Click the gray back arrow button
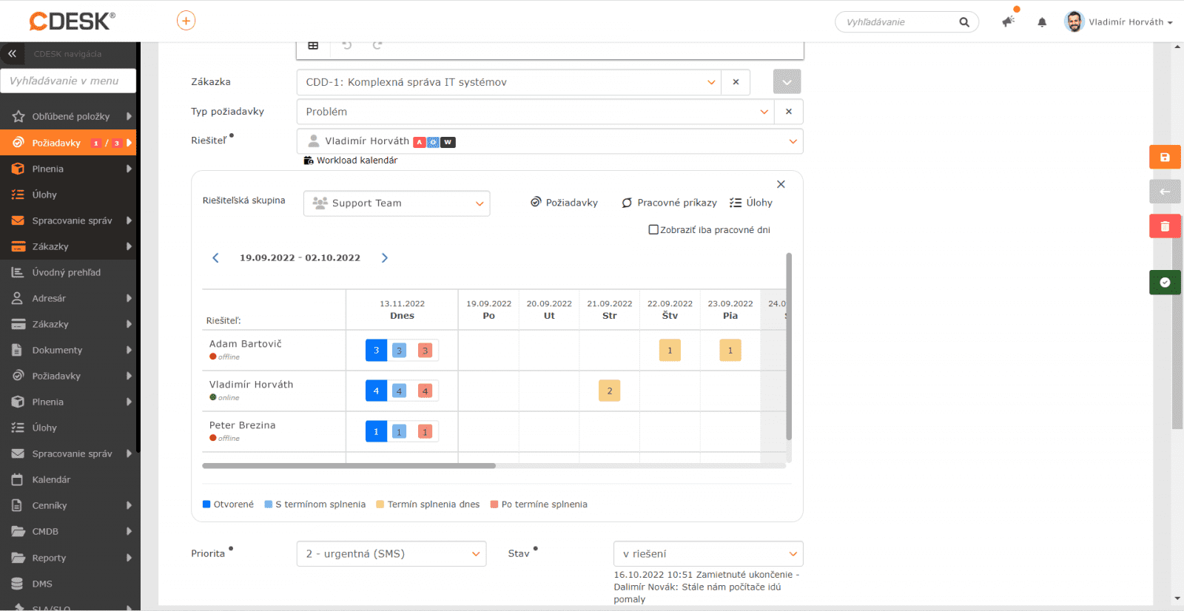Image resolution: width=1184 pixels, height=611 pixels. pos(1165,192)
